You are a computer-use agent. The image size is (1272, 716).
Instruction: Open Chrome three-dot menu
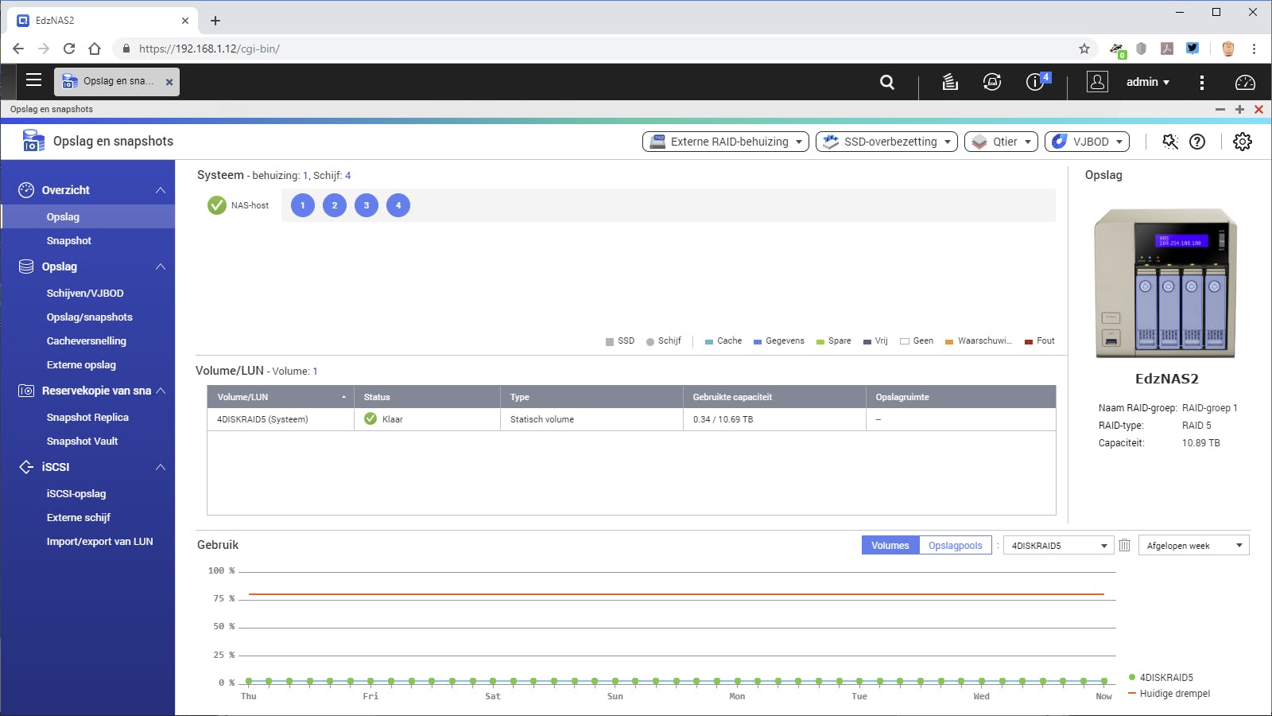1254,49
